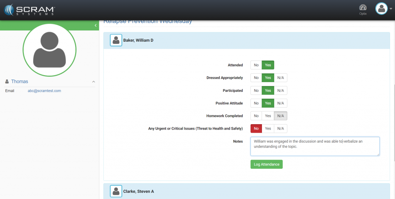Click the page's vertical scrollbar

[x=393, y=116]
